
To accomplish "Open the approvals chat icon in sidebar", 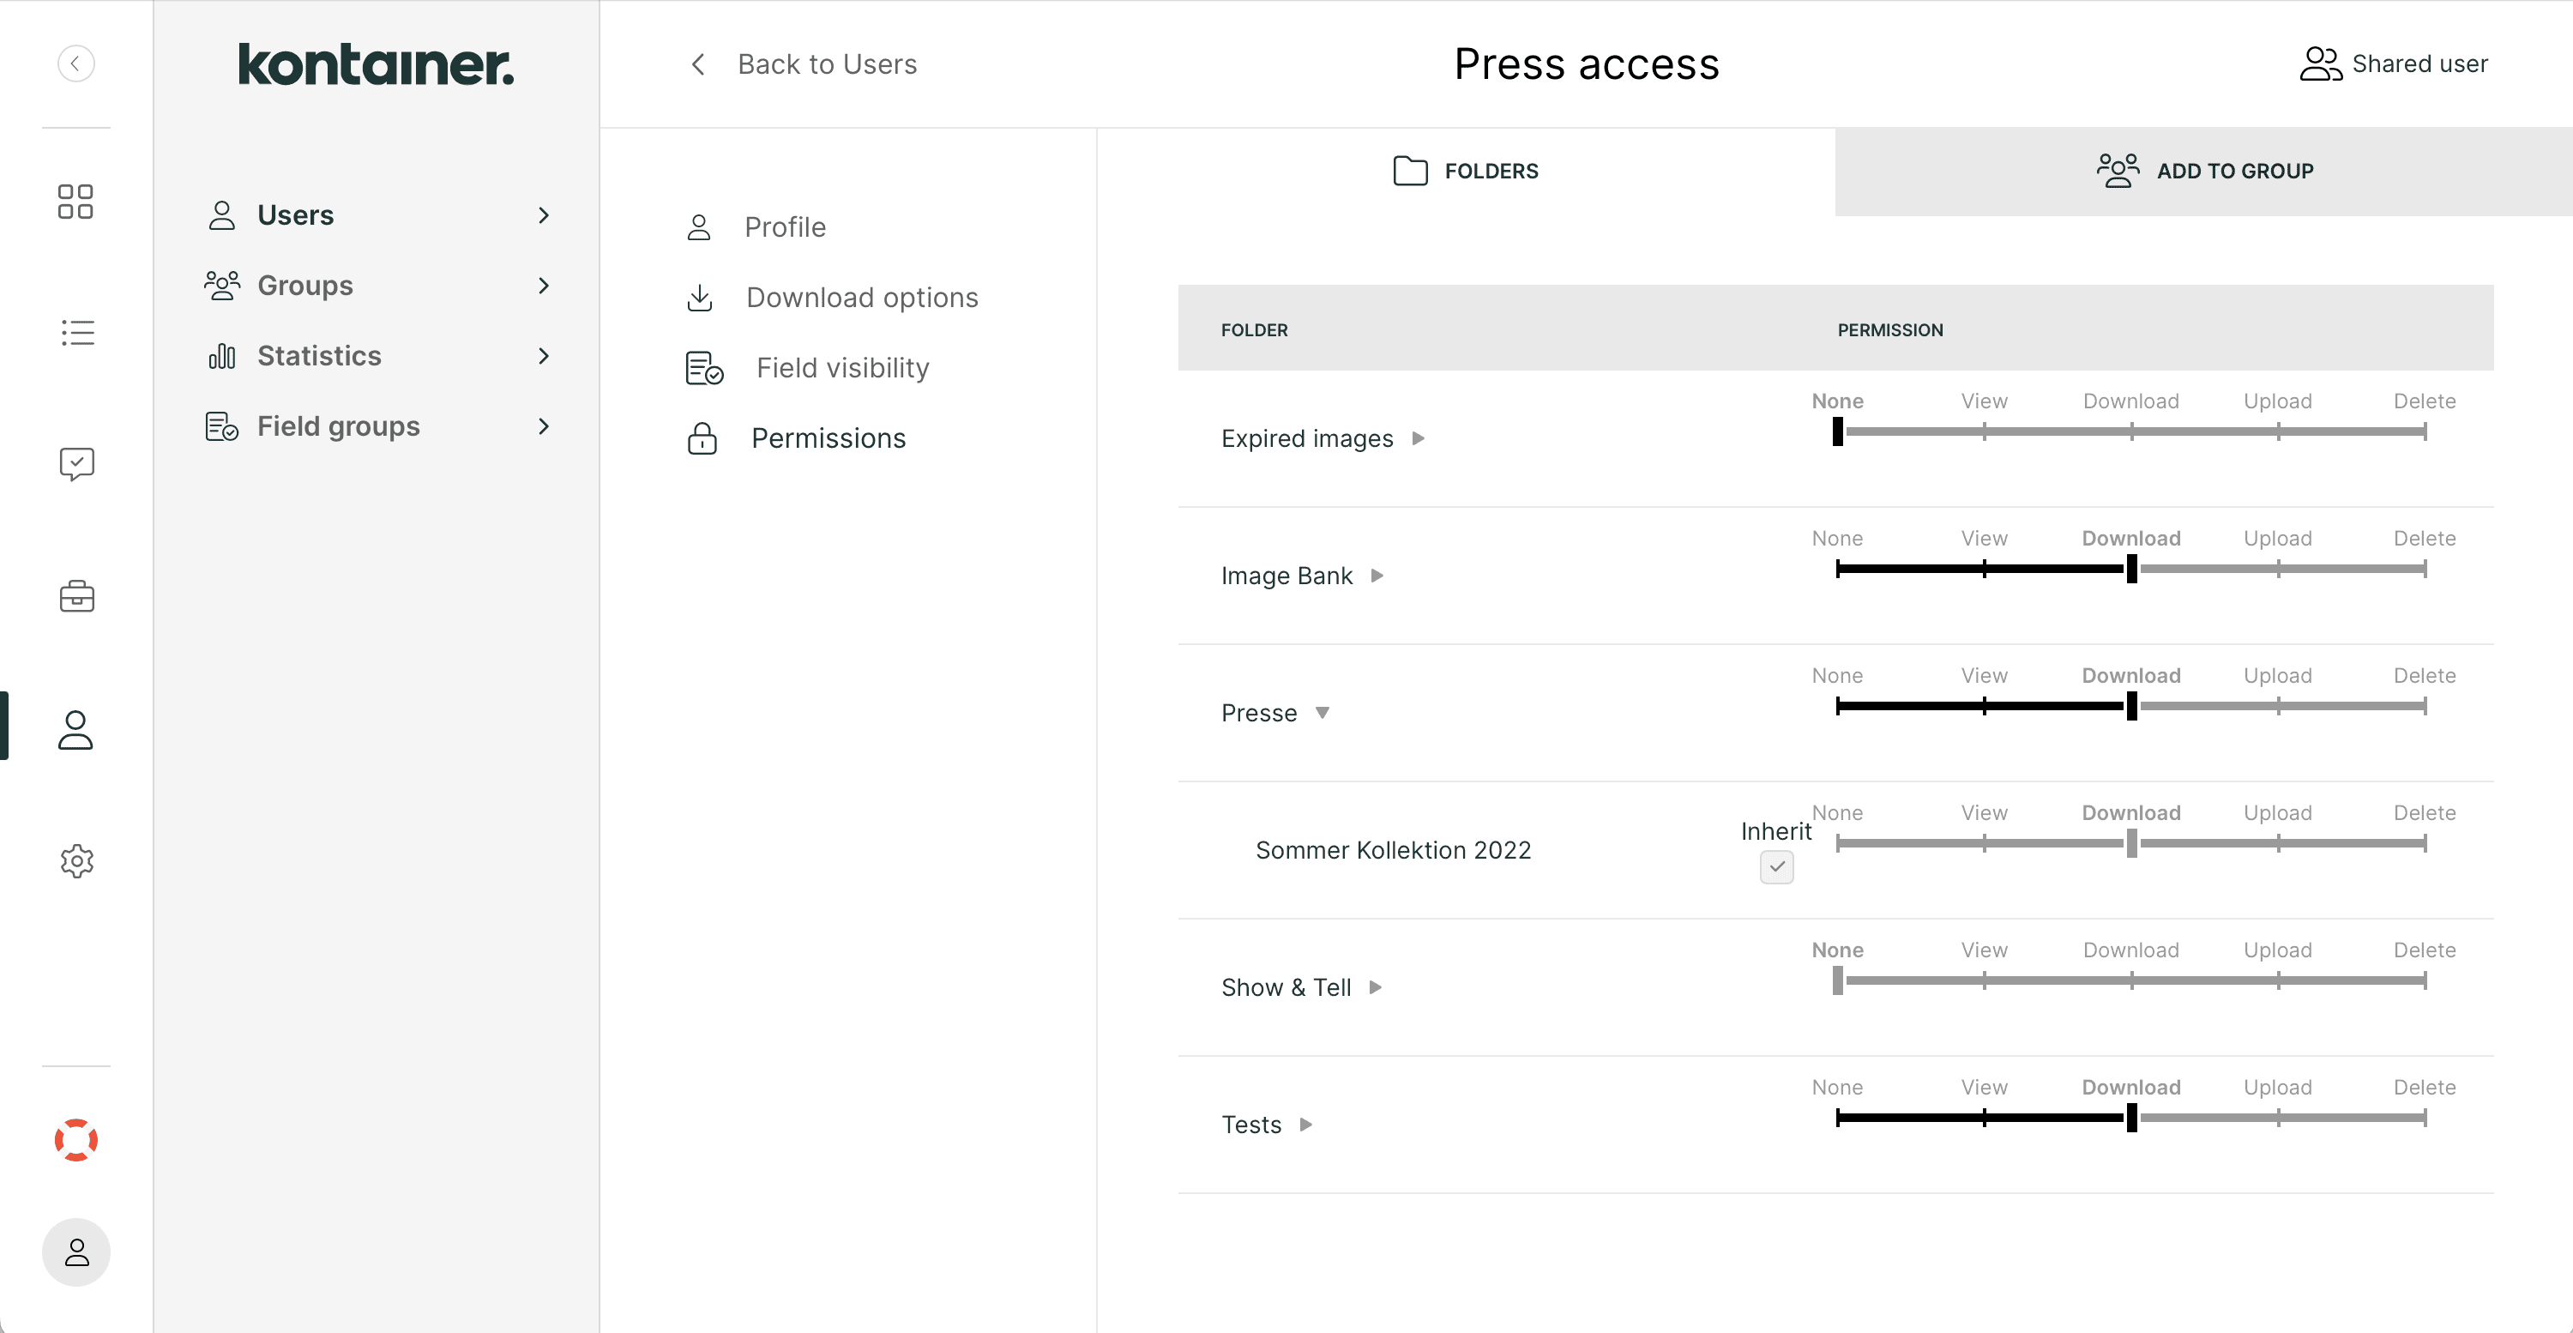I will coord(76,462).
